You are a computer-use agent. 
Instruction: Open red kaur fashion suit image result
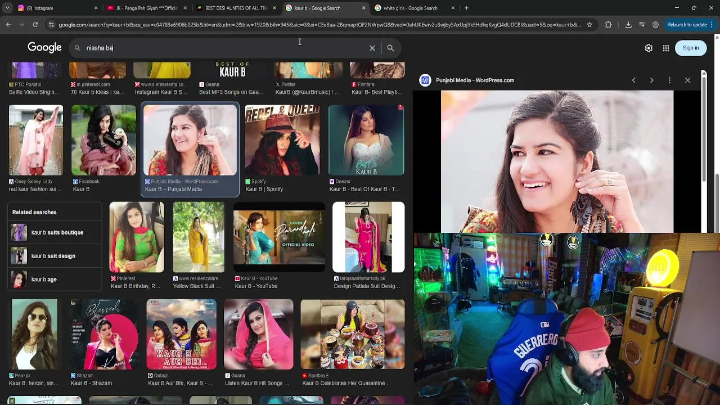click(x=35, y=141)
